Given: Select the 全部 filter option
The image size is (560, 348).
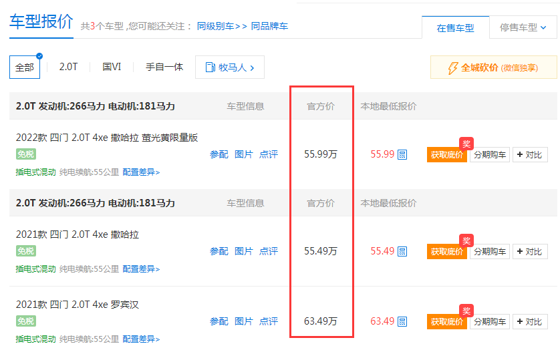Looking at the screenshot, I should (x=25, y=67).
